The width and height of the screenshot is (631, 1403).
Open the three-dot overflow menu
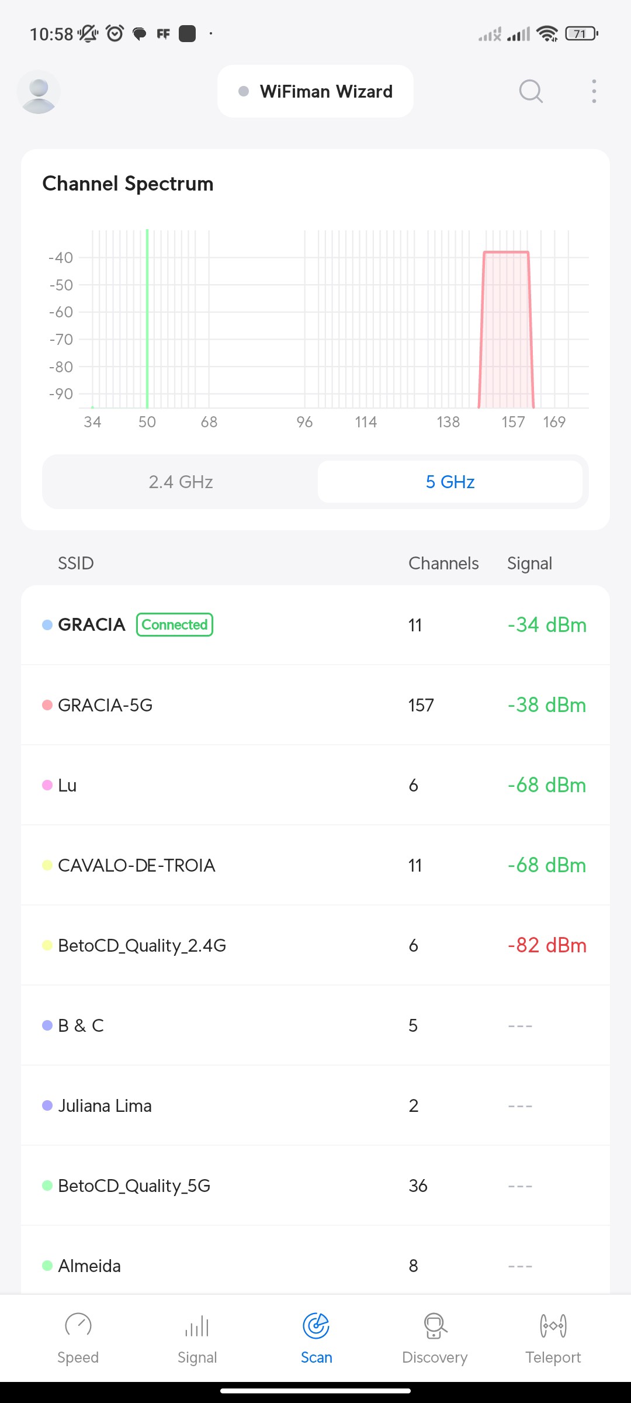[x=594, y=91]
